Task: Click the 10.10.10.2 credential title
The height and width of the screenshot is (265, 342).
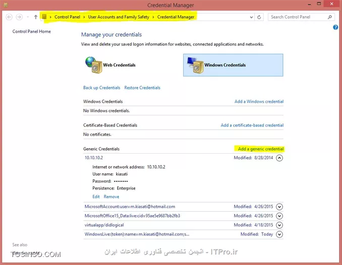Action: (94, 158)
